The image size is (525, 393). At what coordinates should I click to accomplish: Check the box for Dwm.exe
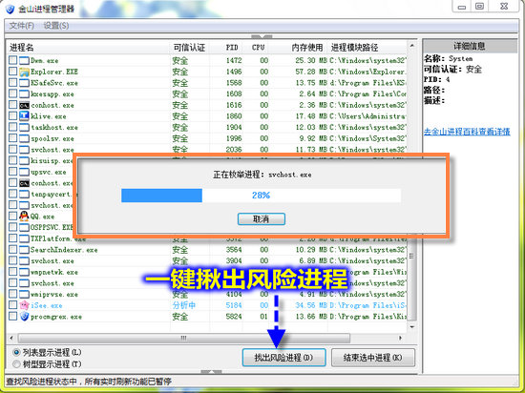point(12,60)
